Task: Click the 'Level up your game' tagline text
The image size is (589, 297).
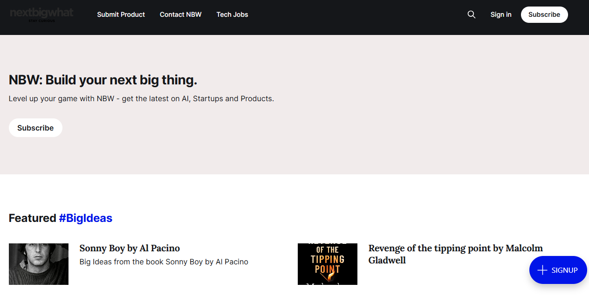Action: pos(141,99)
